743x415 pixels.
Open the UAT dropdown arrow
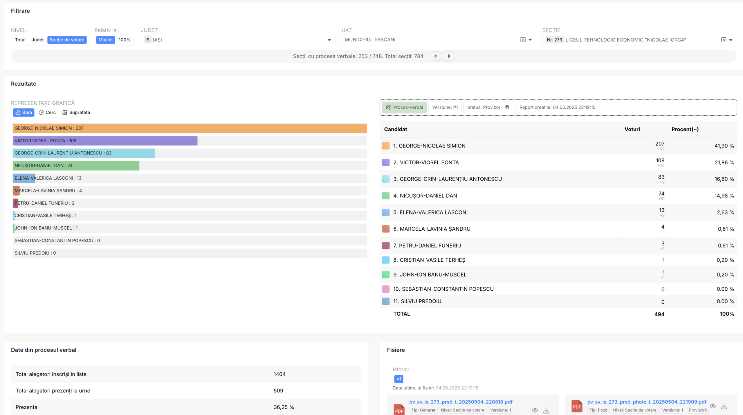pyautogui.click(x=530, y=40)
